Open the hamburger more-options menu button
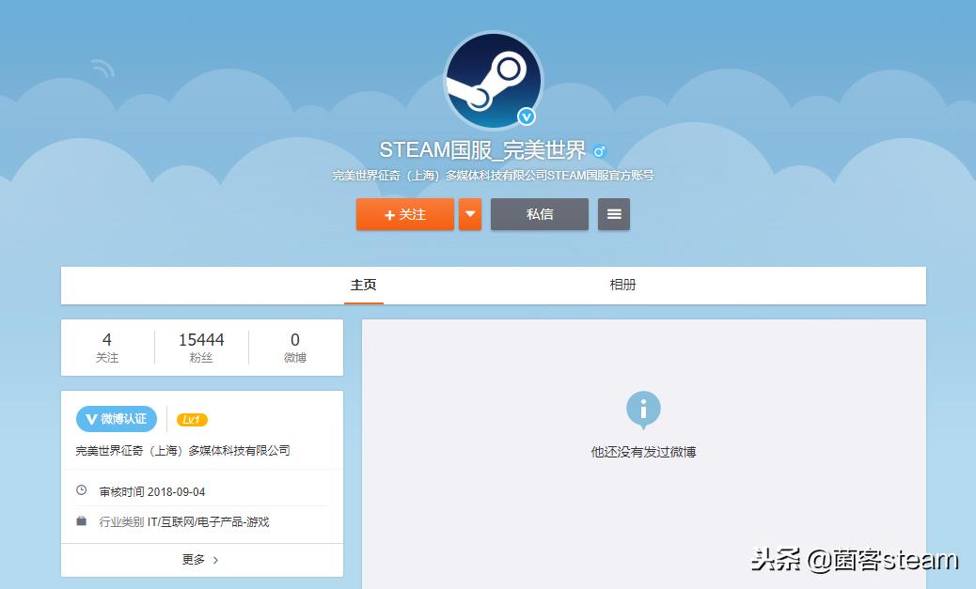The image size is (976, 589). 614,214
